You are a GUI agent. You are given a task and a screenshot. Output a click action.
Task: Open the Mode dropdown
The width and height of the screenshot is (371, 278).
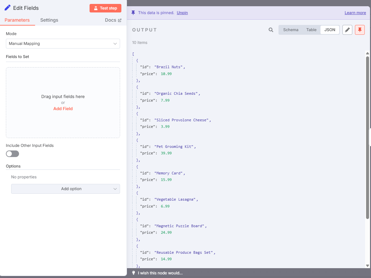[x=63, y=44]
